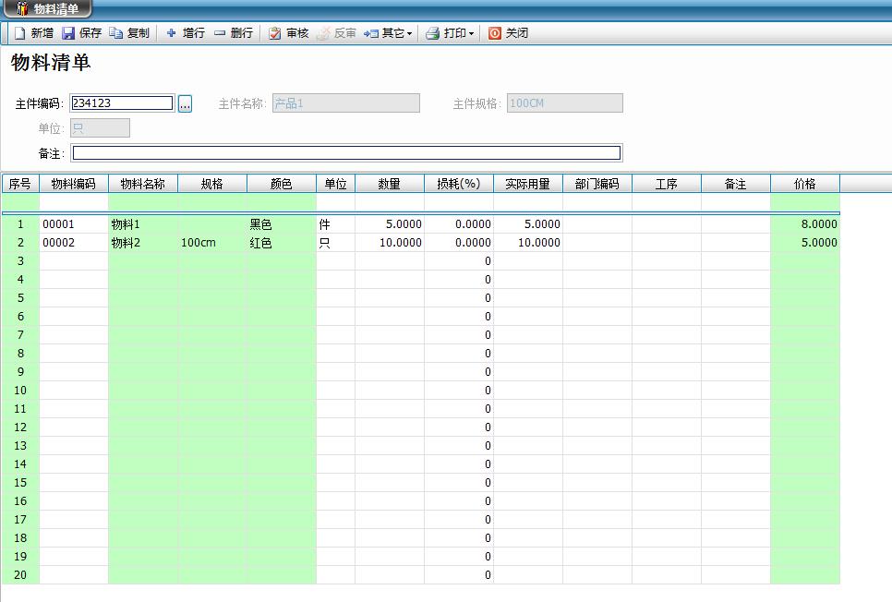Image resolution: width=892 pixels, height=602 pixels.
Task: Click the 规格 column header
Action: coord(212,184)
